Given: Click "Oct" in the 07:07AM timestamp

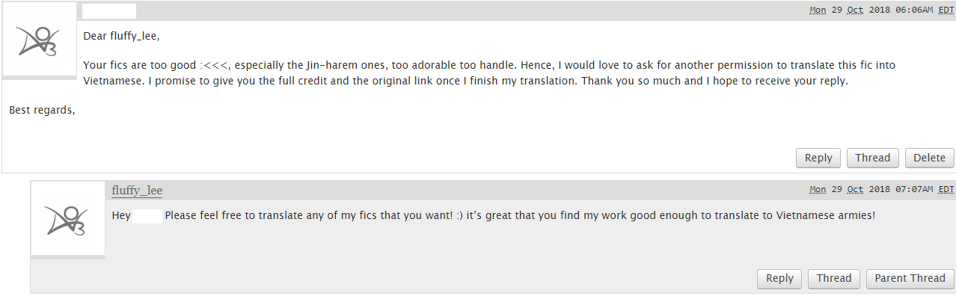Looking at the screenshot, I should (x=855, y=190).
